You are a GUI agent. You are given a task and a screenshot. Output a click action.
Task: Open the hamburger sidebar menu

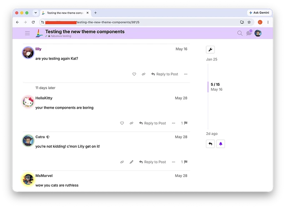(x=27, y=33)
